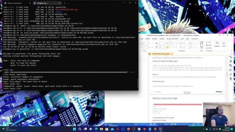This screenshot has height=132, width=235.
Task: Open File Explorer from the taskbar
Action: pos(101,129)
